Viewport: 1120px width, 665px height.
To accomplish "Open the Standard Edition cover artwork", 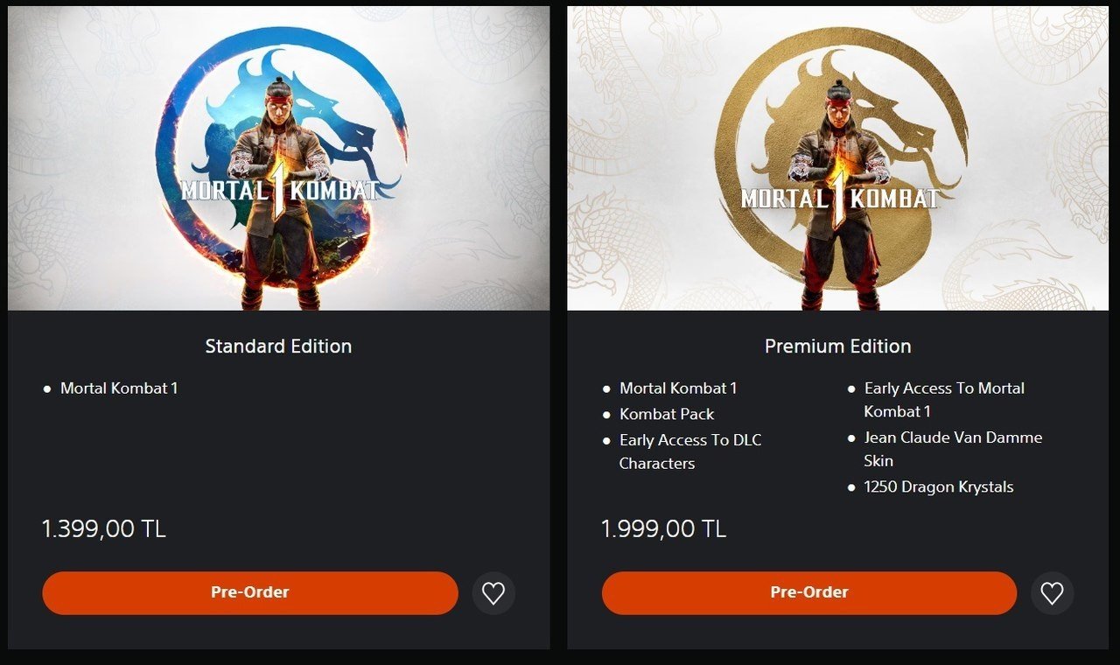I will point(279,158).
